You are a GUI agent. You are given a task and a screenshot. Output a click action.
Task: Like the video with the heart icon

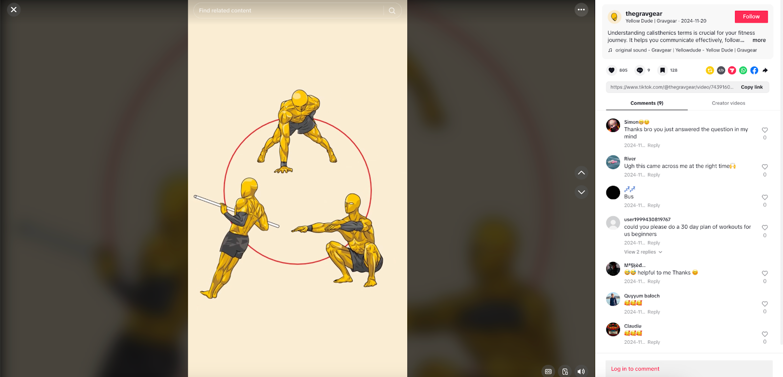[611, 70]
